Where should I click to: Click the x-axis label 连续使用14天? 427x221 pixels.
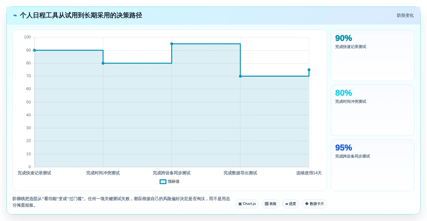click(x=309, y=173)
